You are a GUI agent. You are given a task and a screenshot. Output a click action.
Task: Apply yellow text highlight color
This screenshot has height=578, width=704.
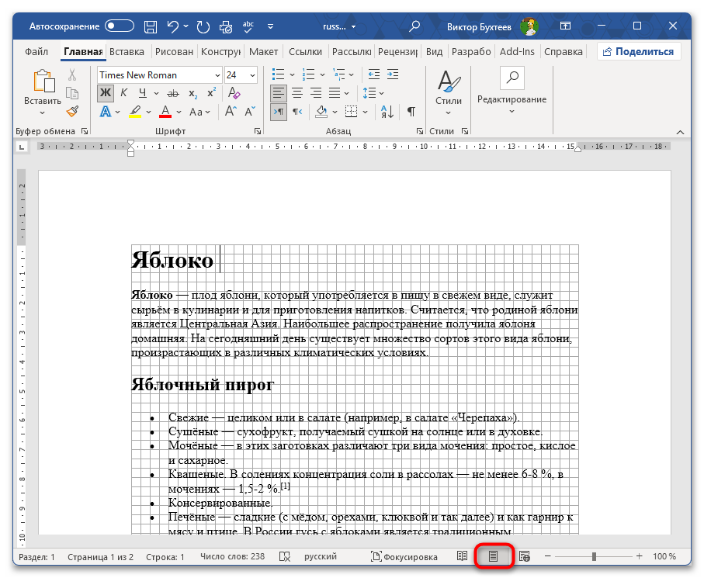pyautogui.click(x=135, y=112)
